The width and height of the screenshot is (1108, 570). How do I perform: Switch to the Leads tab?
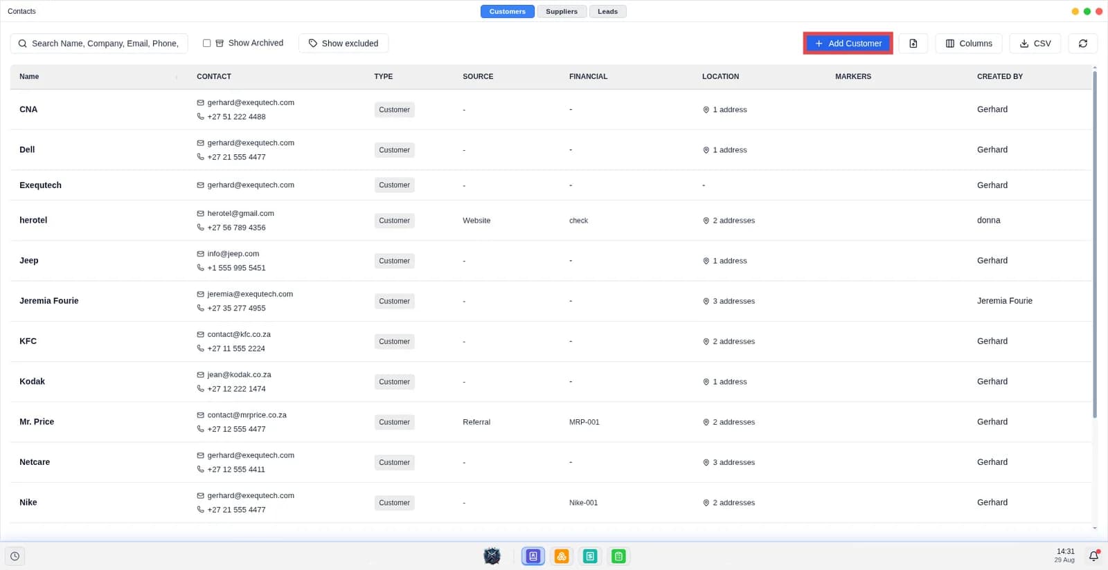tap(607, 11)
